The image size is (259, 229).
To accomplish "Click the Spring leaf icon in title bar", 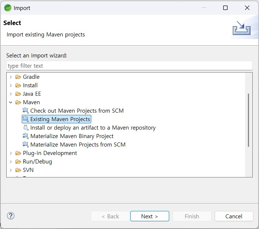I will coord(8,8).
